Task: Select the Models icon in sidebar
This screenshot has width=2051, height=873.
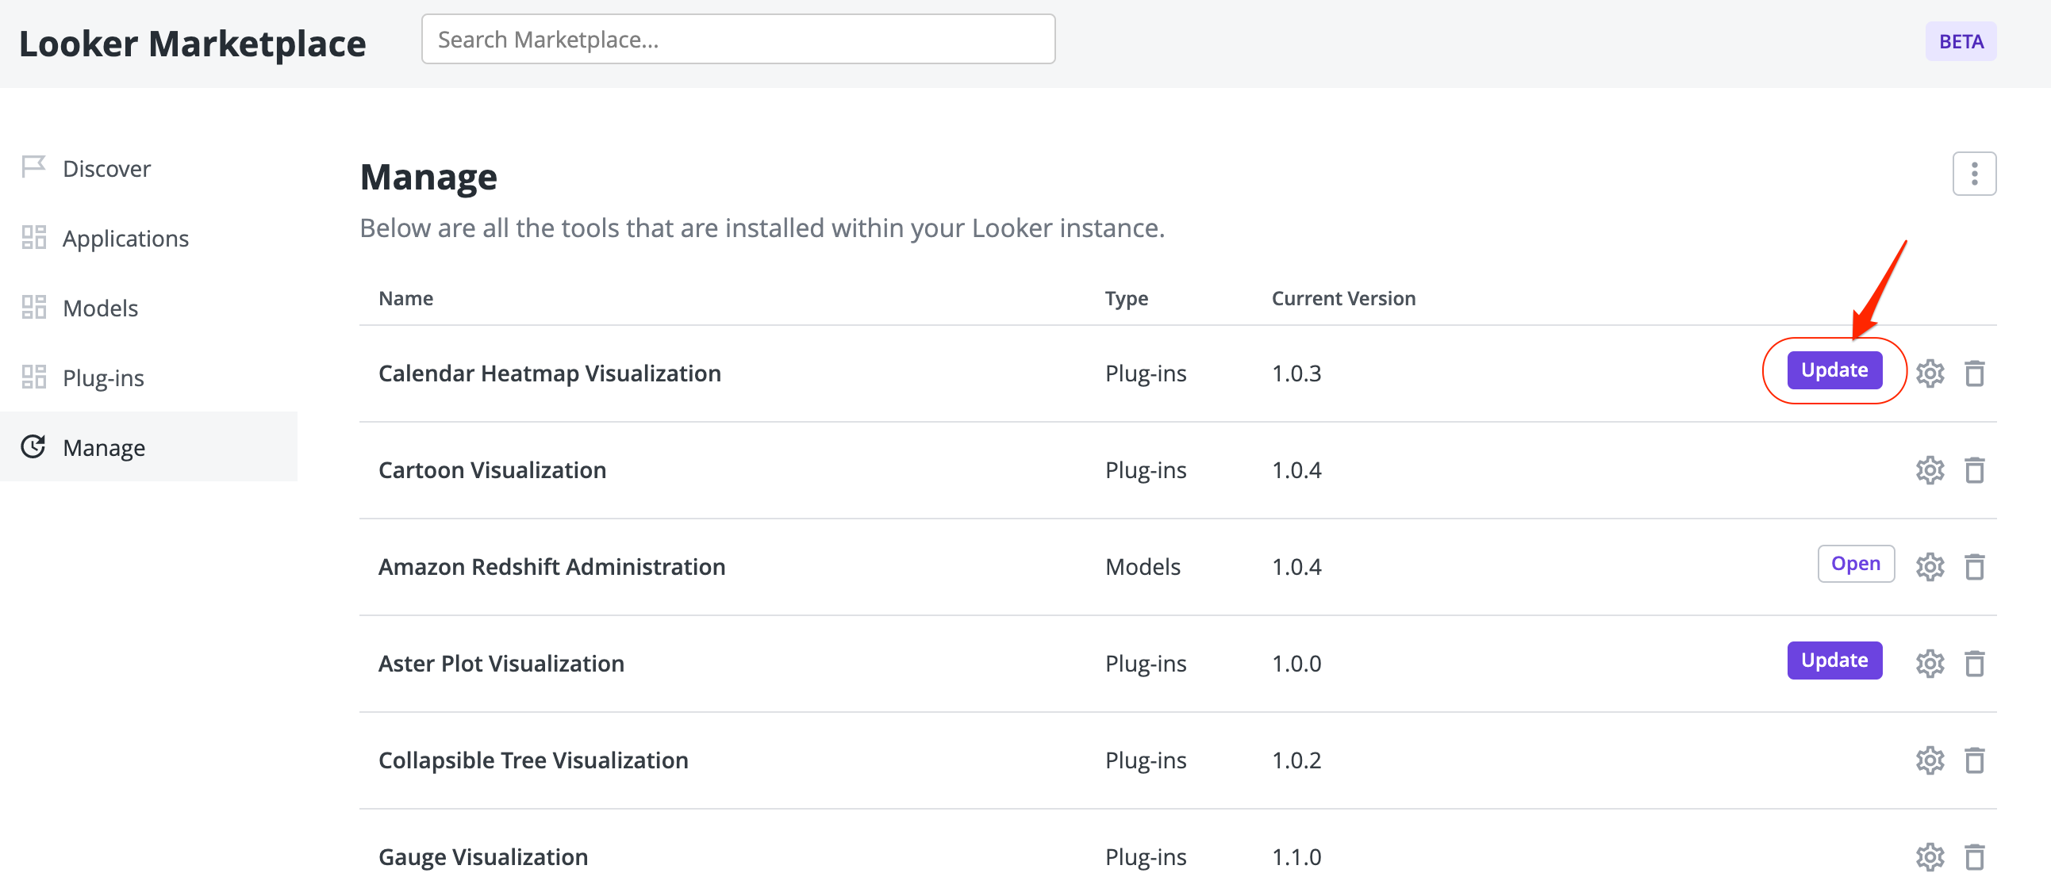Action: point(33,306)
